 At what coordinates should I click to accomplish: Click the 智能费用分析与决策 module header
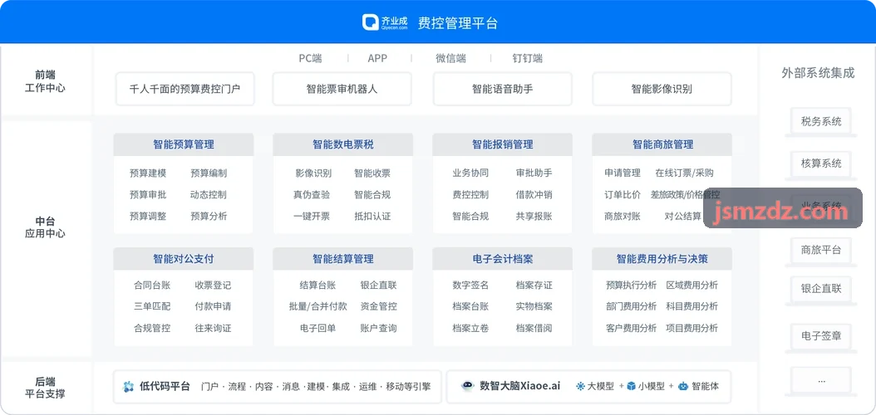pos(662,259)
